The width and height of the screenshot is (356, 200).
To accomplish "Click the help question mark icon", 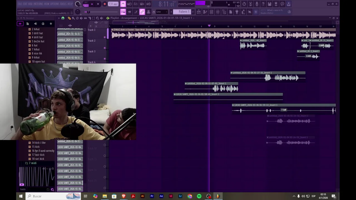I will (x=263, y=4).
